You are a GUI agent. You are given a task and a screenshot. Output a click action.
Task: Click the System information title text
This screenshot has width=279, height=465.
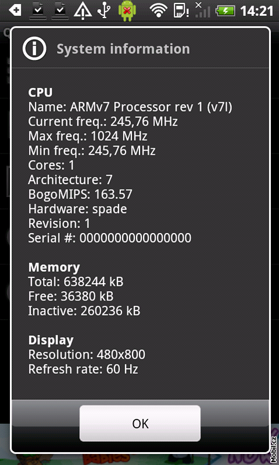[123, 49]
